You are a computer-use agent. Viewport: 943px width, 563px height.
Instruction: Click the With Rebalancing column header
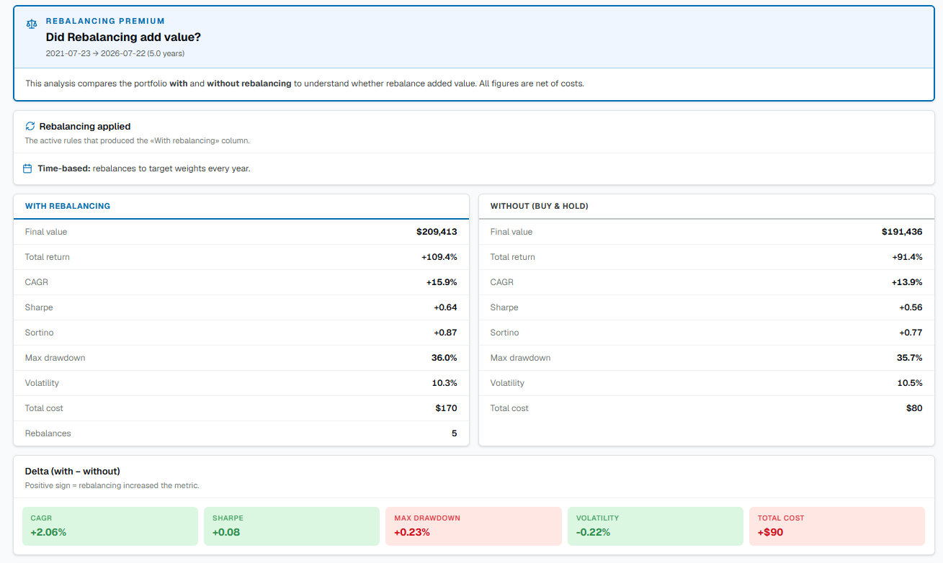click(x=68, y=206)
